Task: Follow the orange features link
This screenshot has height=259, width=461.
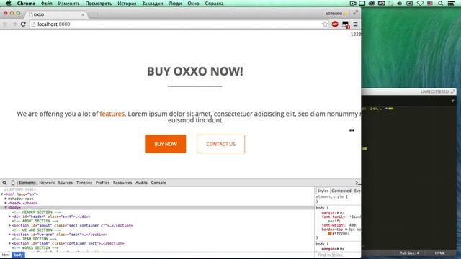Action: click(112, 114)
